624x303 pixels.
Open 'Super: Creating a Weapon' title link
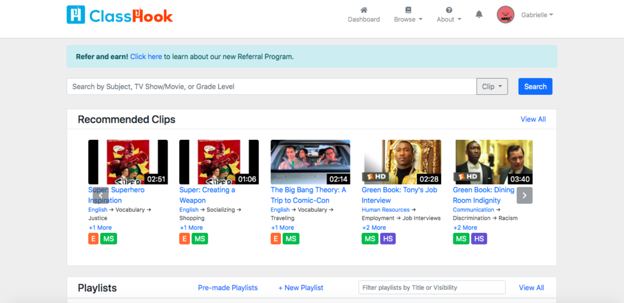click(x=207, y=195)
